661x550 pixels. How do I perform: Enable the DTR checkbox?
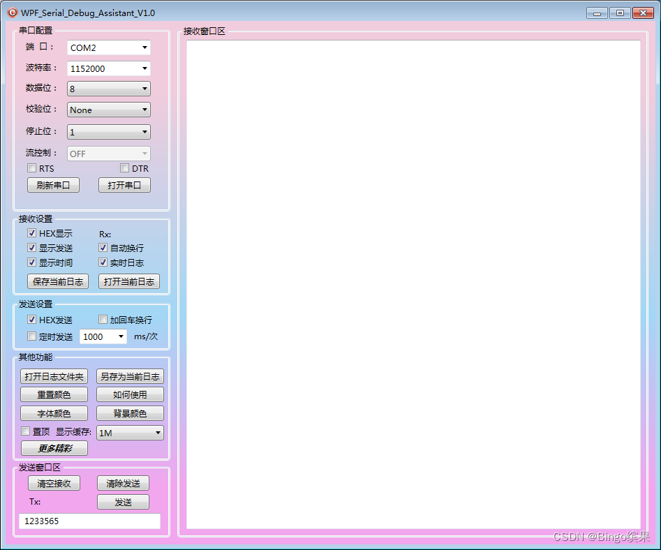(126, 168)
